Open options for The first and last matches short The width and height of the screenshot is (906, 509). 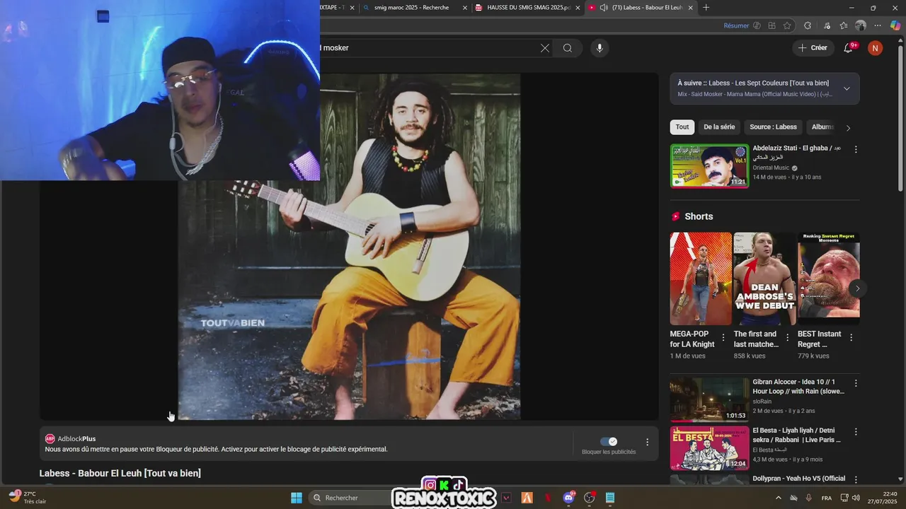[x=787, y=338]
